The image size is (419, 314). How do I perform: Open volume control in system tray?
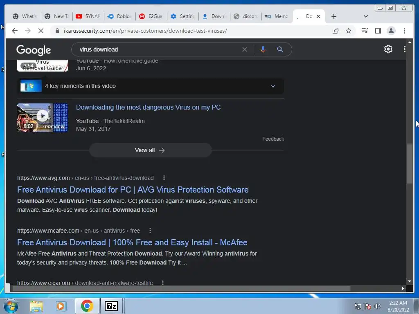(x=377, y=306)
